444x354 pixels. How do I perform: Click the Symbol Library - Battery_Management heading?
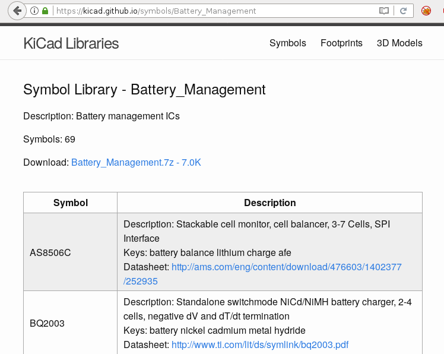coord(144,90)
